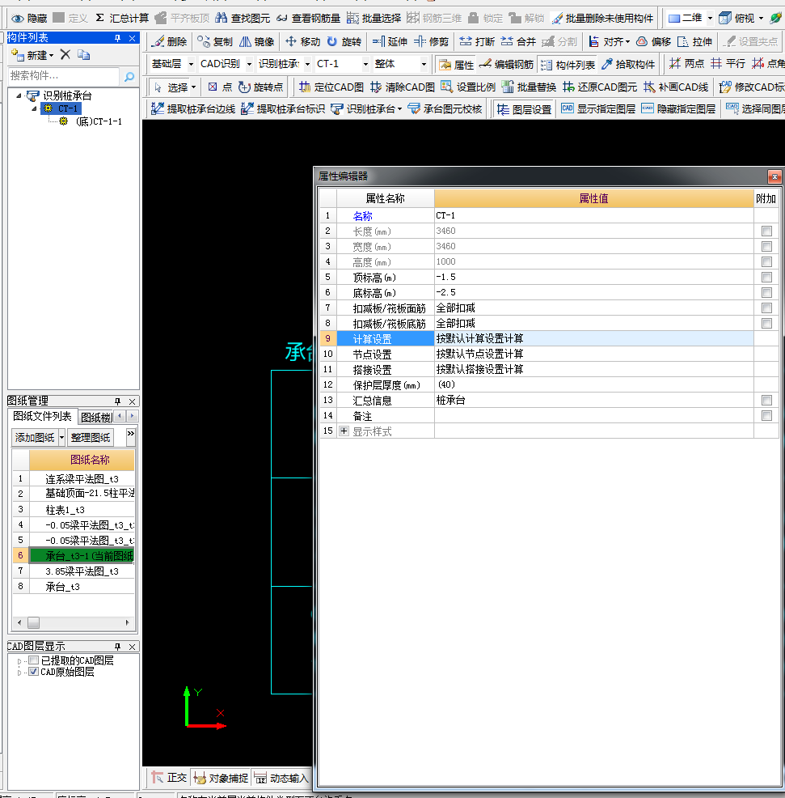Select the 打断 break tool

(x=477, y=42)
